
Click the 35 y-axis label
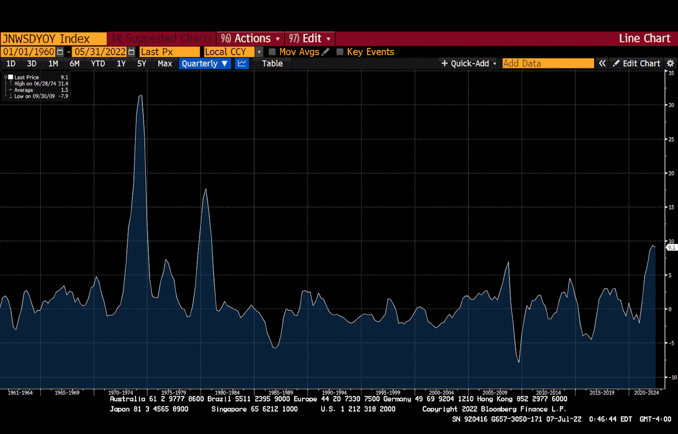point(671,73)
